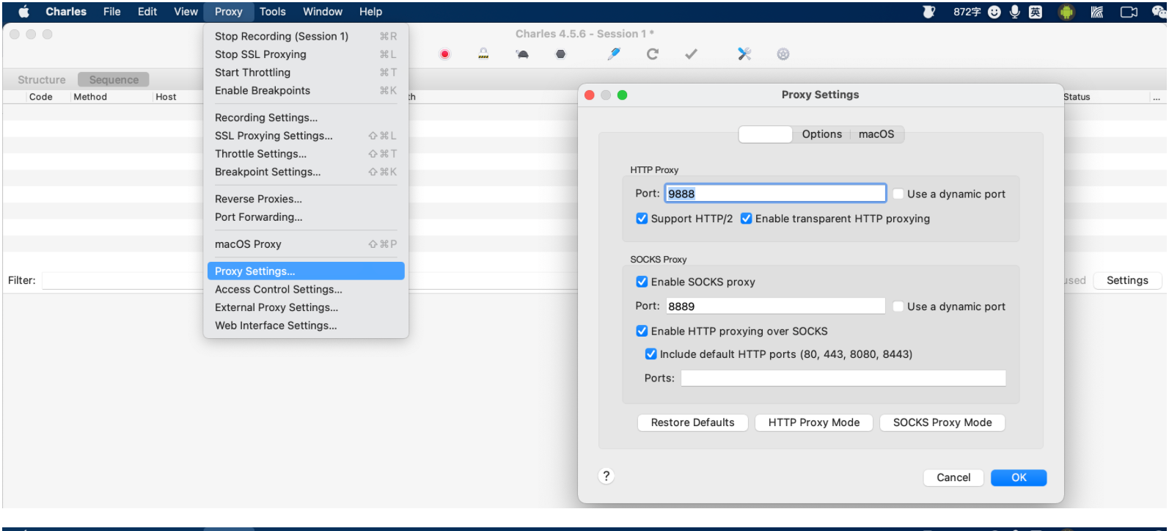Toggle HTTP Proxy 'Use a dynamic port' checkbox
This screenshot has height=531, width=1169.
[x=898, y=194]
